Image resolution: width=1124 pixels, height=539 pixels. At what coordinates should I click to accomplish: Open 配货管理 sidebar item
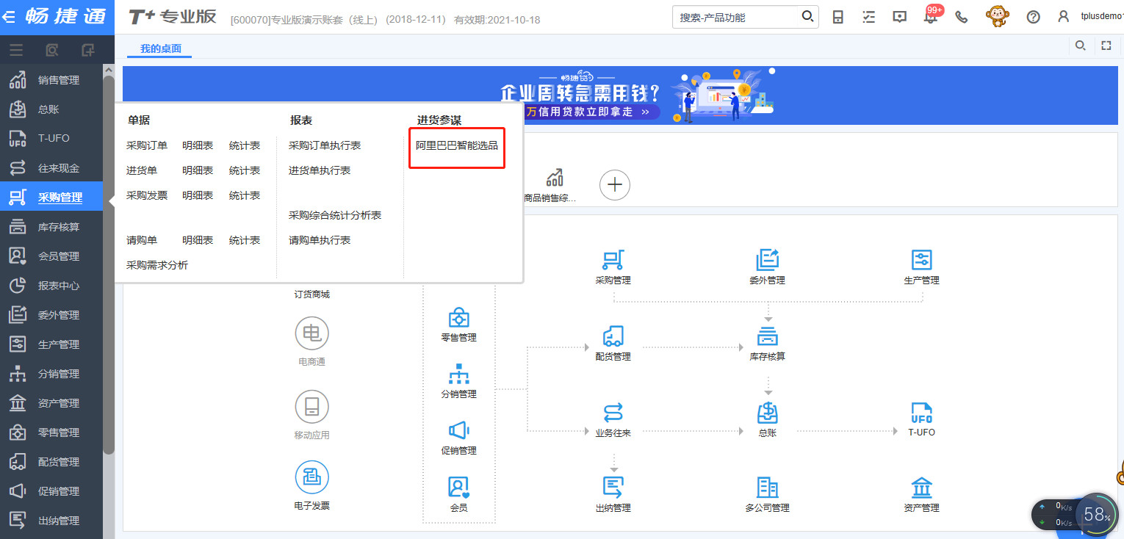tap(51, 462)
